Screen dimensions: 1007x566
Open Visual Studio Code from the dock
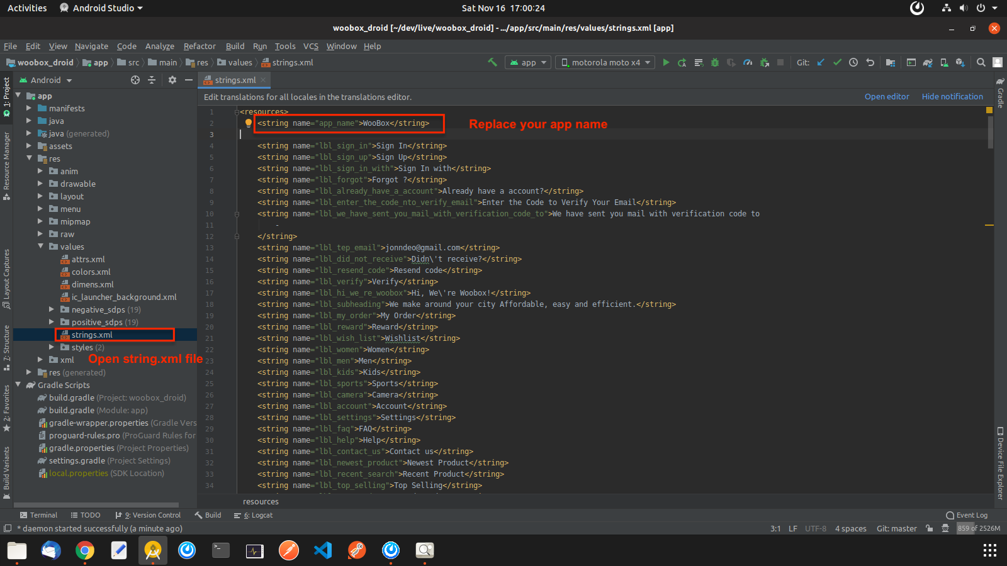(323, 550)
